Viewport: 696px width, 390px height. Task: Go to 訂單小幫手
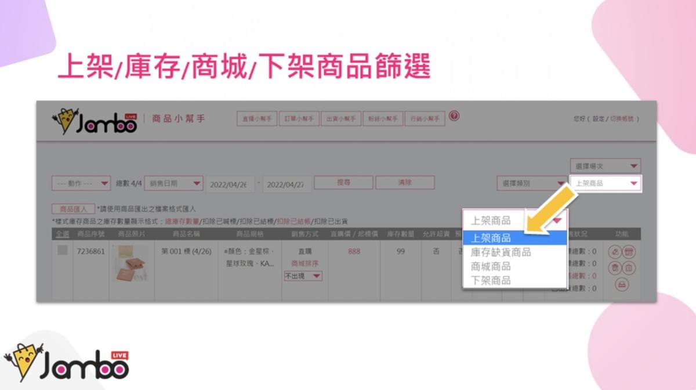(x=299, y=118)
